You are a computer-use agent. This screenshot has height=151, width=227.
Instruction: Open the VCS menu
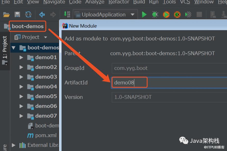(185, 2)
